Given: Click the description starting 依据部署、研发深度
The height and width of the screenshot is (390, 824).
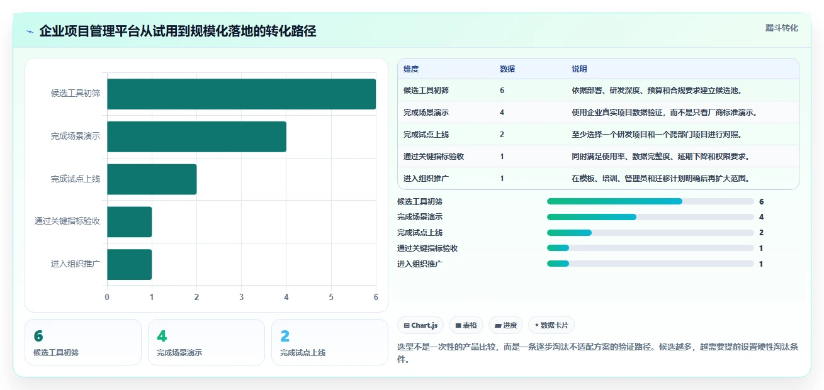Looking at the screenshot, I should (658, 91).
